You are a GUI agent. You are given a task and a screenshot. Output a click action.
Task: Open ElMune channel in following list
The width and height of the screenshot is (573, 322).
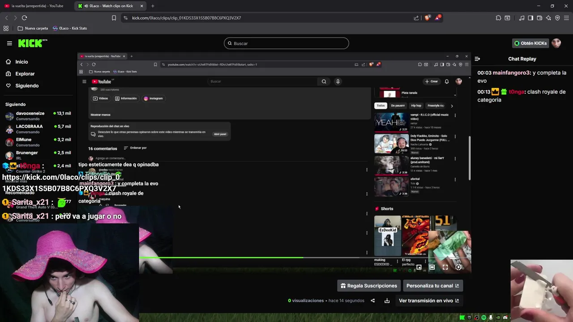pos(38,142)
